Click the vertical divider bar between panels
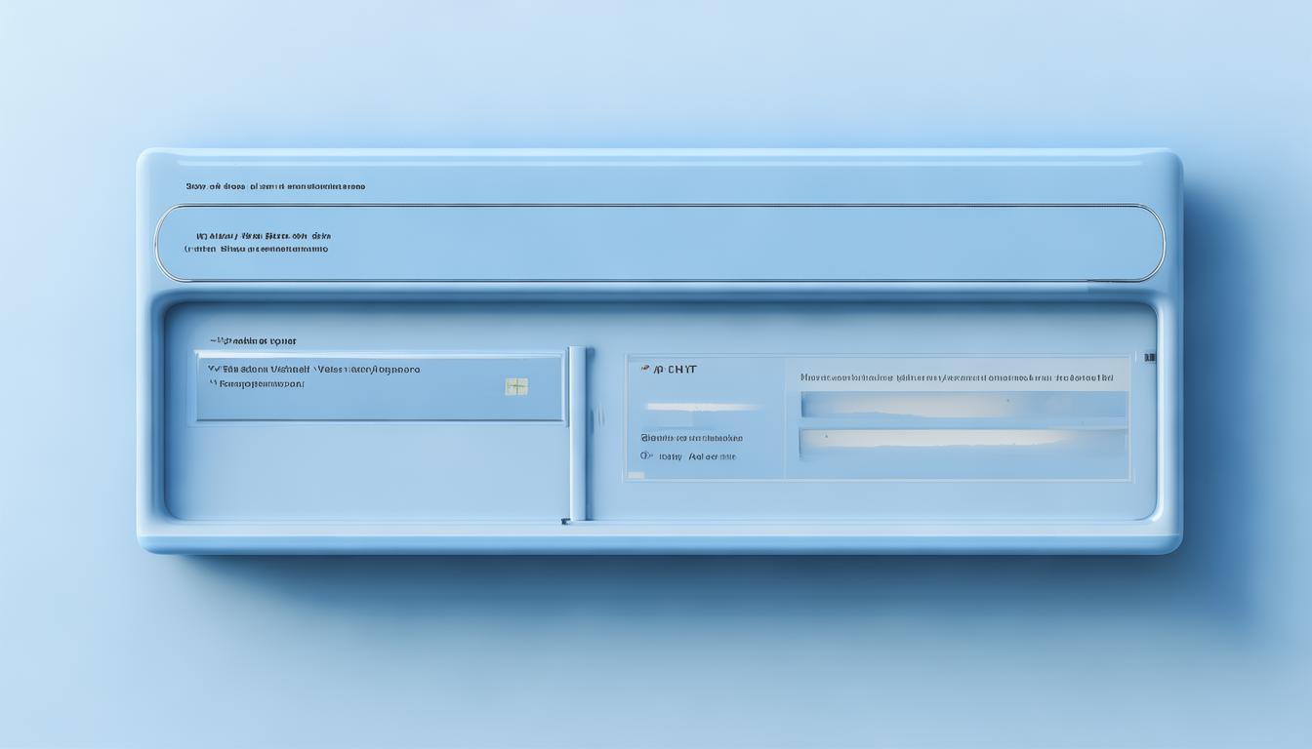 point(578,432)
